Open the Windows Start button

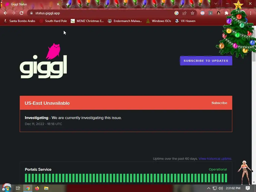(6, 188)
